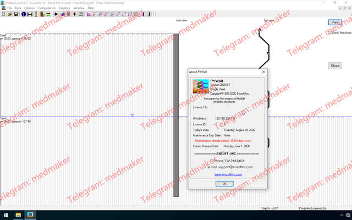This screenshot has height=220, width=352.
Task: Click the Program Licensed to status text
Action: (313, 208)
